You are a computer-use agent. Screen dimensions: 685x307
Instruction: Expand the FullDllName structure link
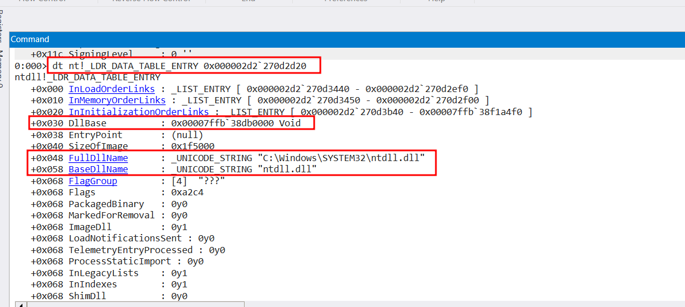pos(98,158)
